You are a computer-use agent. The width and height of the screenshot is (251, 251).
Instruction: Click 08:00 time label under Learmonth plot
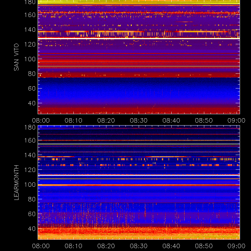(x=41, y=246)
